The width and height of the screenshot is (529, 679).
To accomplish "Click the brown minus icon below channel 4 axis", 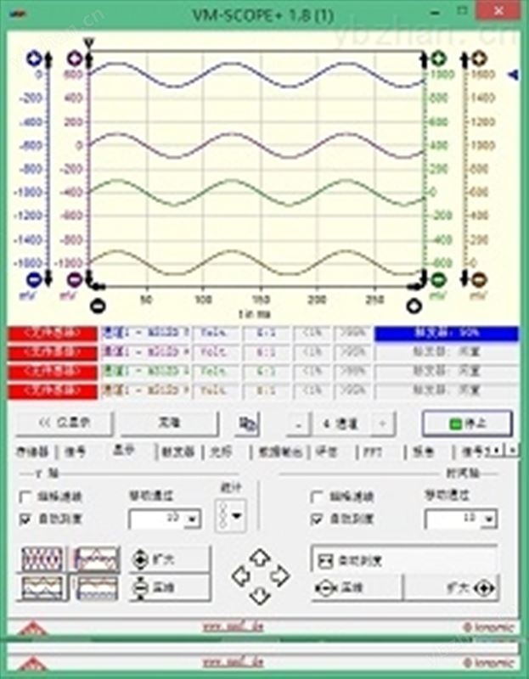I will click(x=478, y=280).
